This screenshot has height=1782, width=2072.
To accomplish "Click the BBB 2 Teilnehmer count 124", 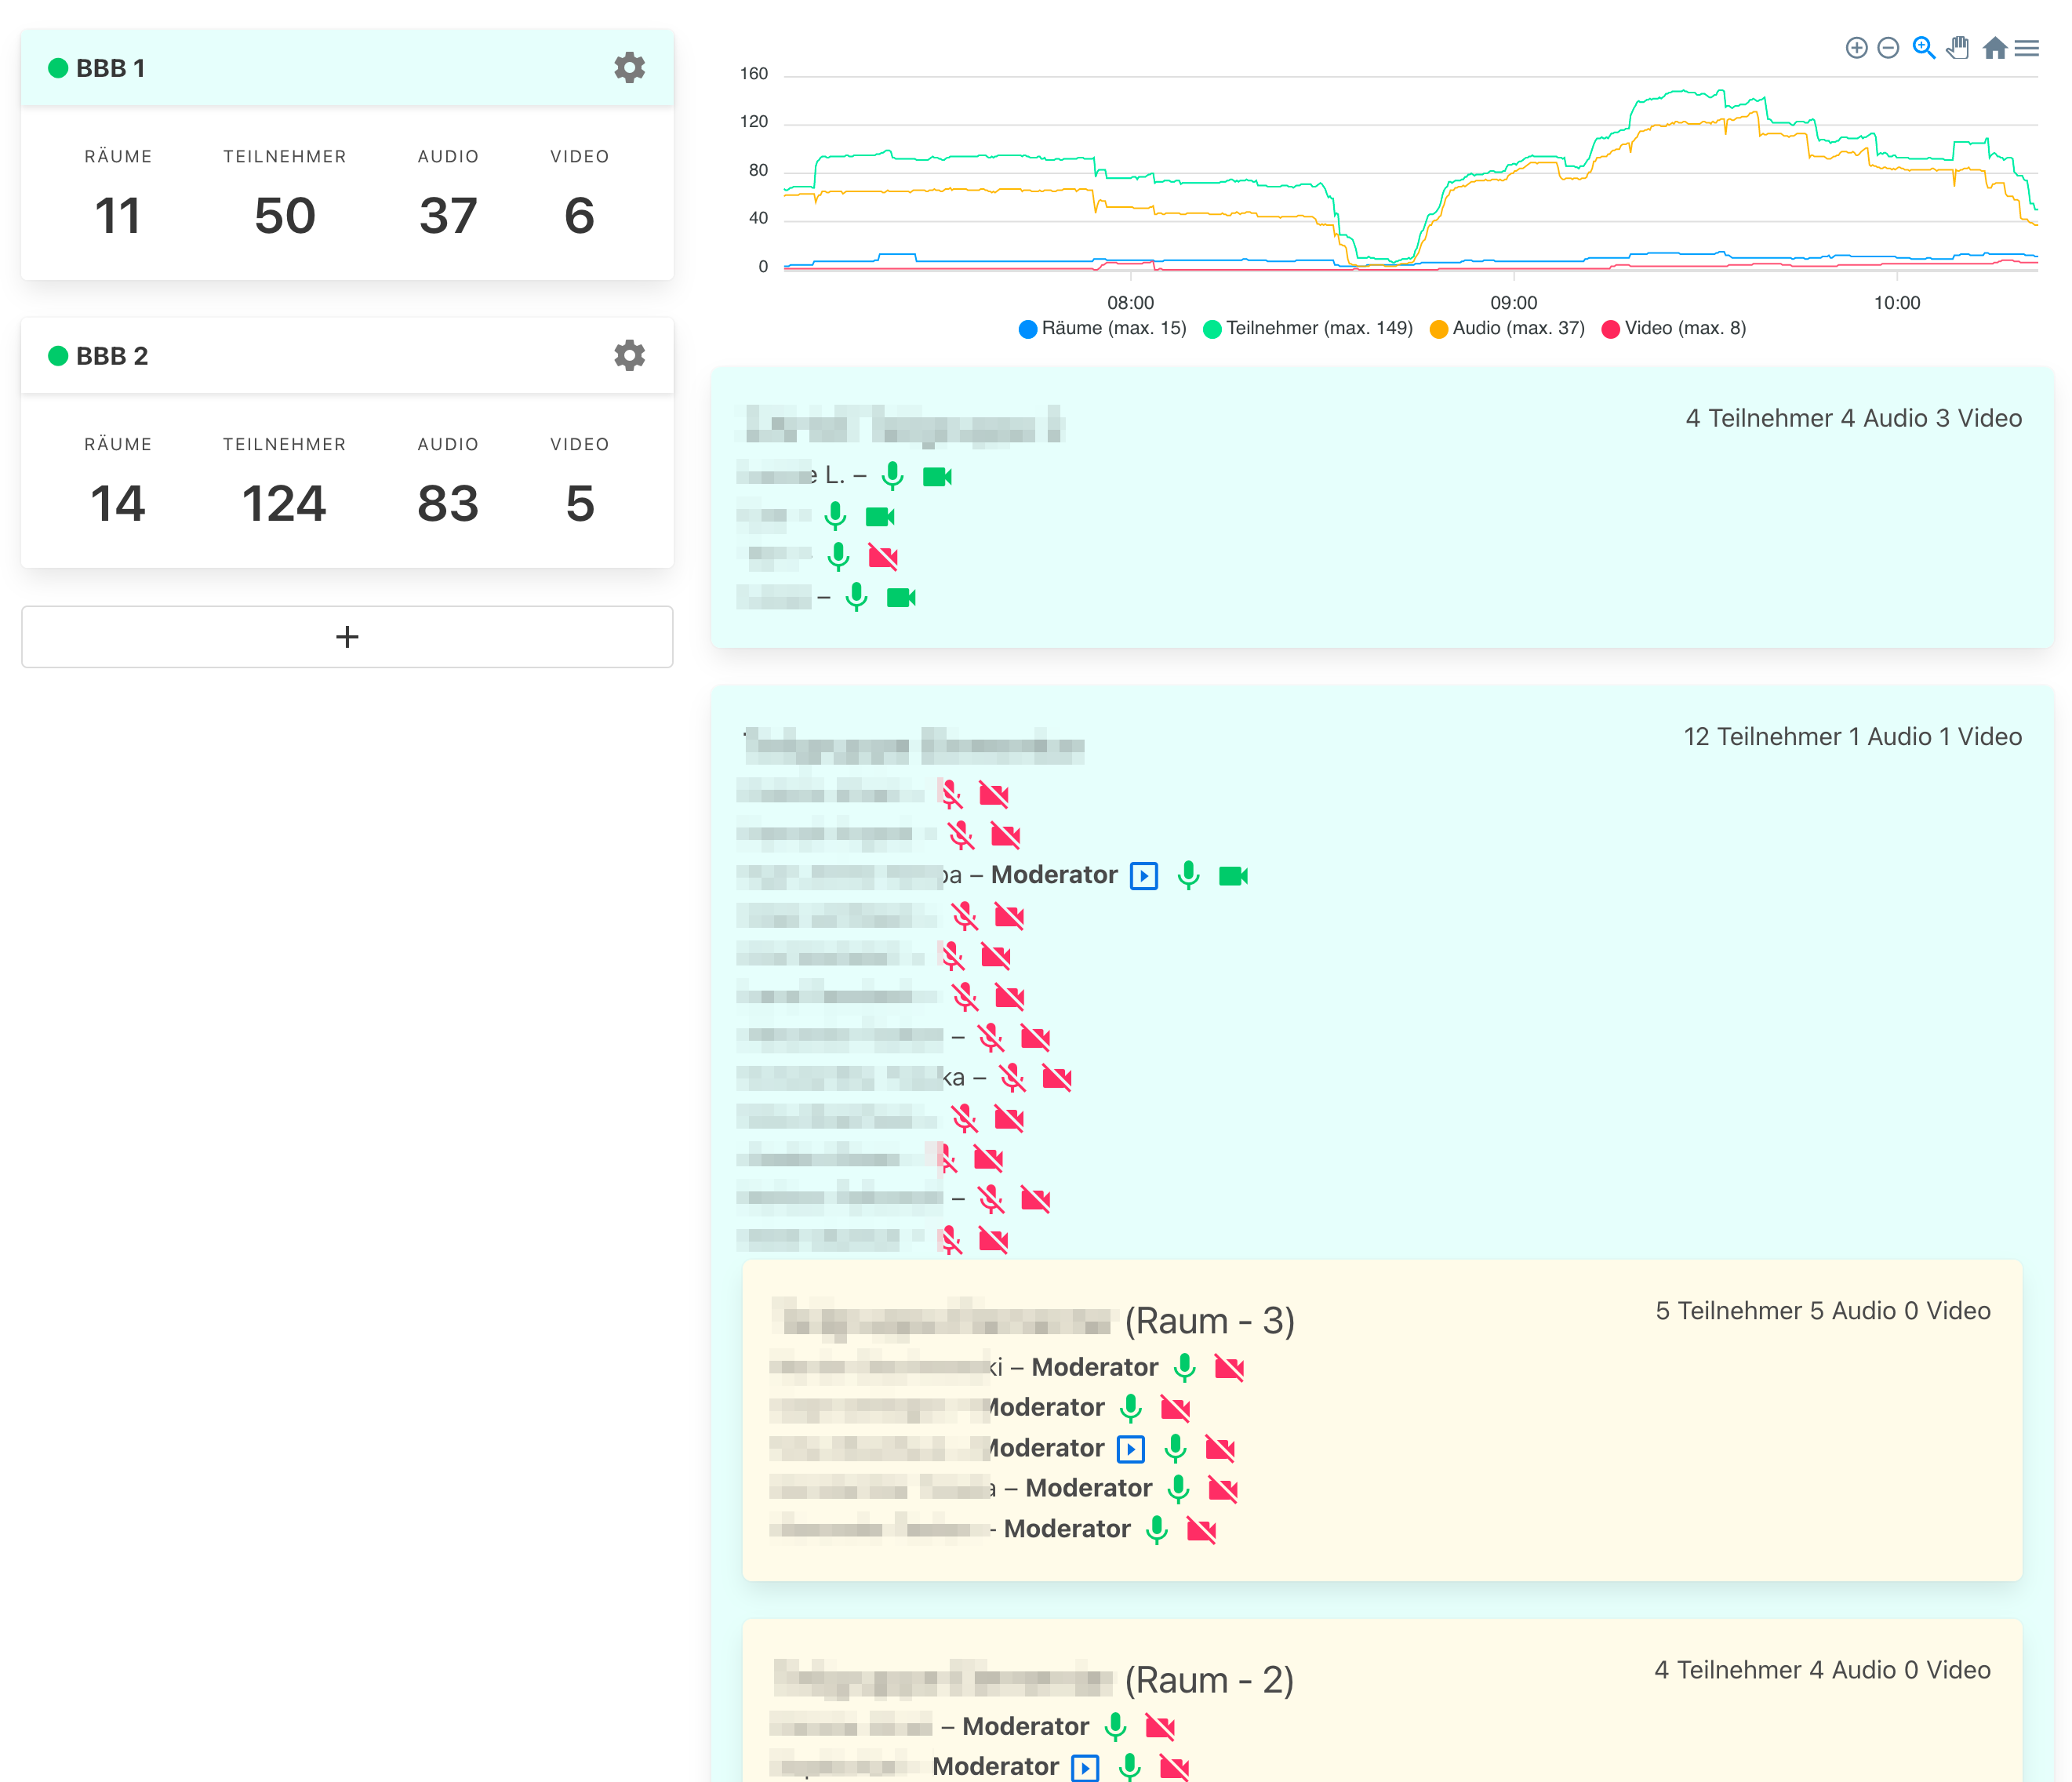I will click(x=284, y=503).
